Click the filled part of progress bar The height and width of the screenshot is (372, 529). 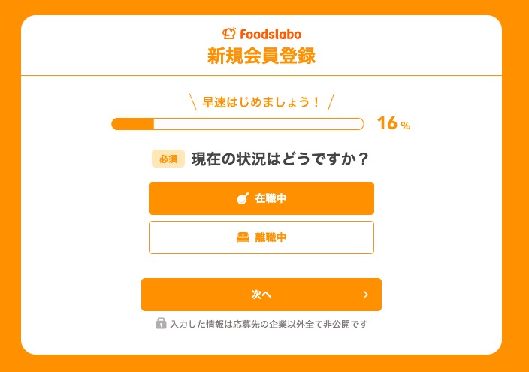click(132, 124)
